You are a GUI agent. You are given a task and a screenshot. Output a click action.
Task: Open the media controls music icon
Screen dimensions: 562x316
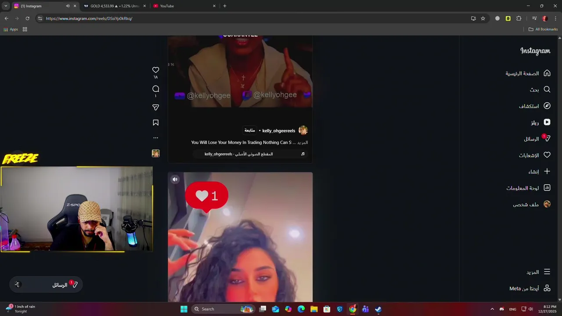534,18
